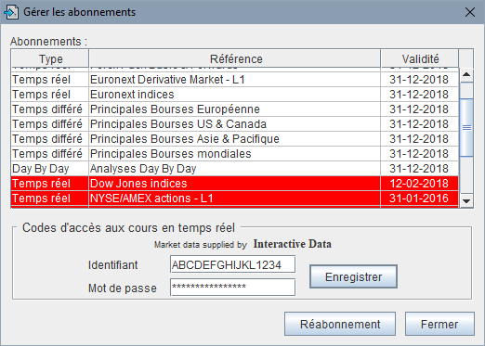This screenshot has height=346, width=485.
Task: Sort by the Type column header
Action: click(50, 58)
